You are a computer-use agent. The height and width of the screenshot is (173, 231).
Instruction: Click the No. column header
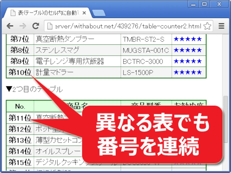coord(20,106)
